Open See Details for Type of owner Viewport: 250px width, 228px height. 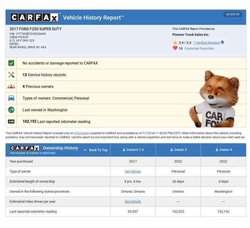click(x=133, y=171)
